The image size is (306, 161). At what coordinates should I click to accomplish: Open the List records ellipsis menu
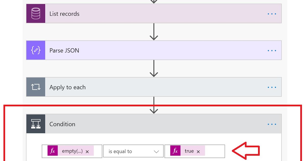[x=272, y=14]
